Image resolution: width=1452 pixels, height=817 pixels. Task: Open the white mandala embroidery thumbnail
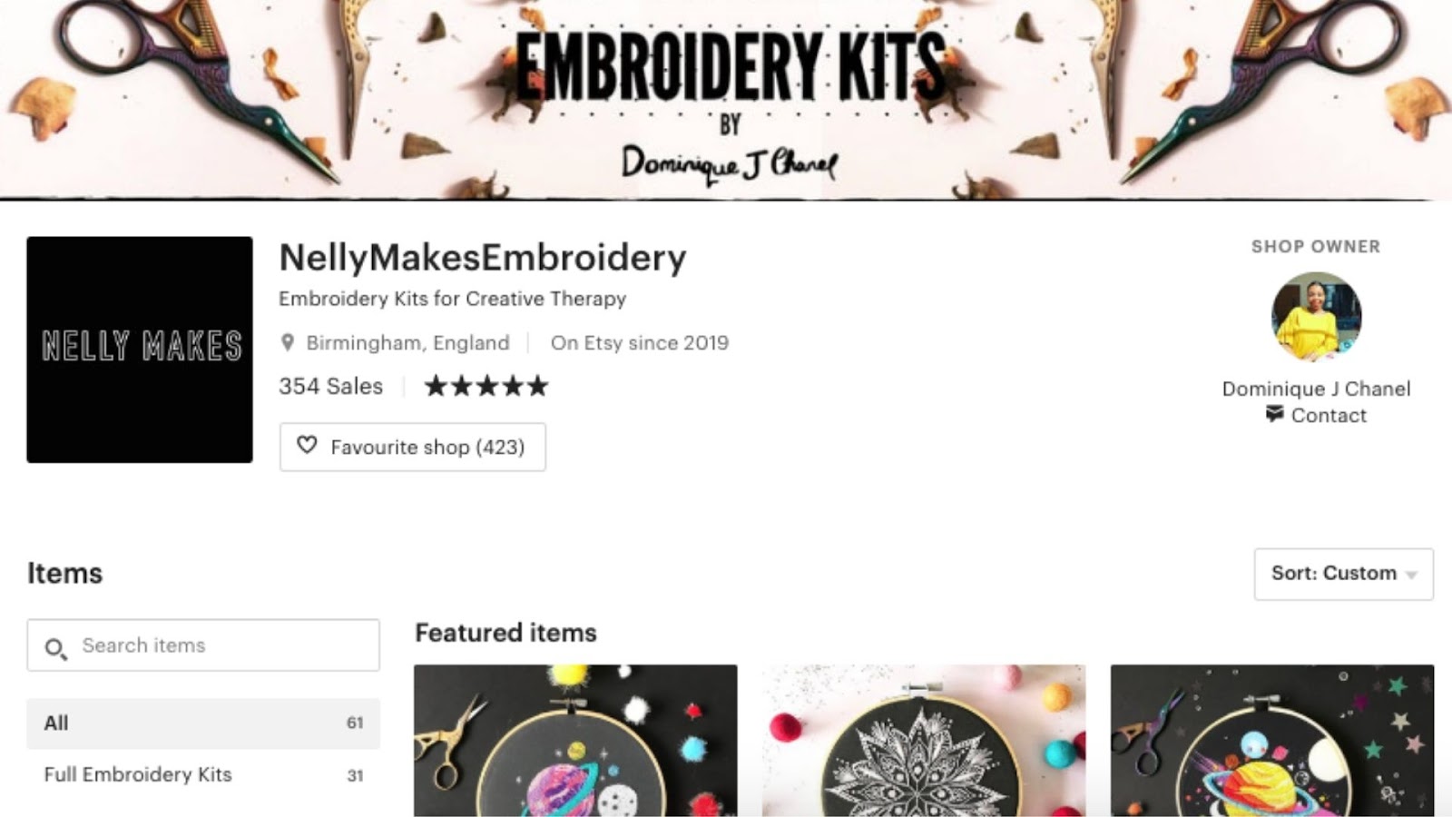pos(924,741)
